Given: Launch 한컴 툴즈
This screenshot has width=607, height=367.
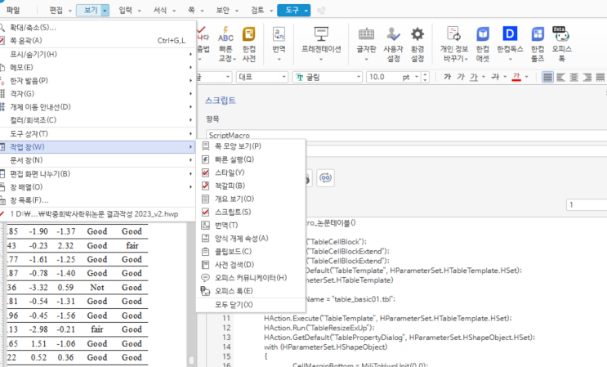Looking at the screenshot, I should point(538,43).
